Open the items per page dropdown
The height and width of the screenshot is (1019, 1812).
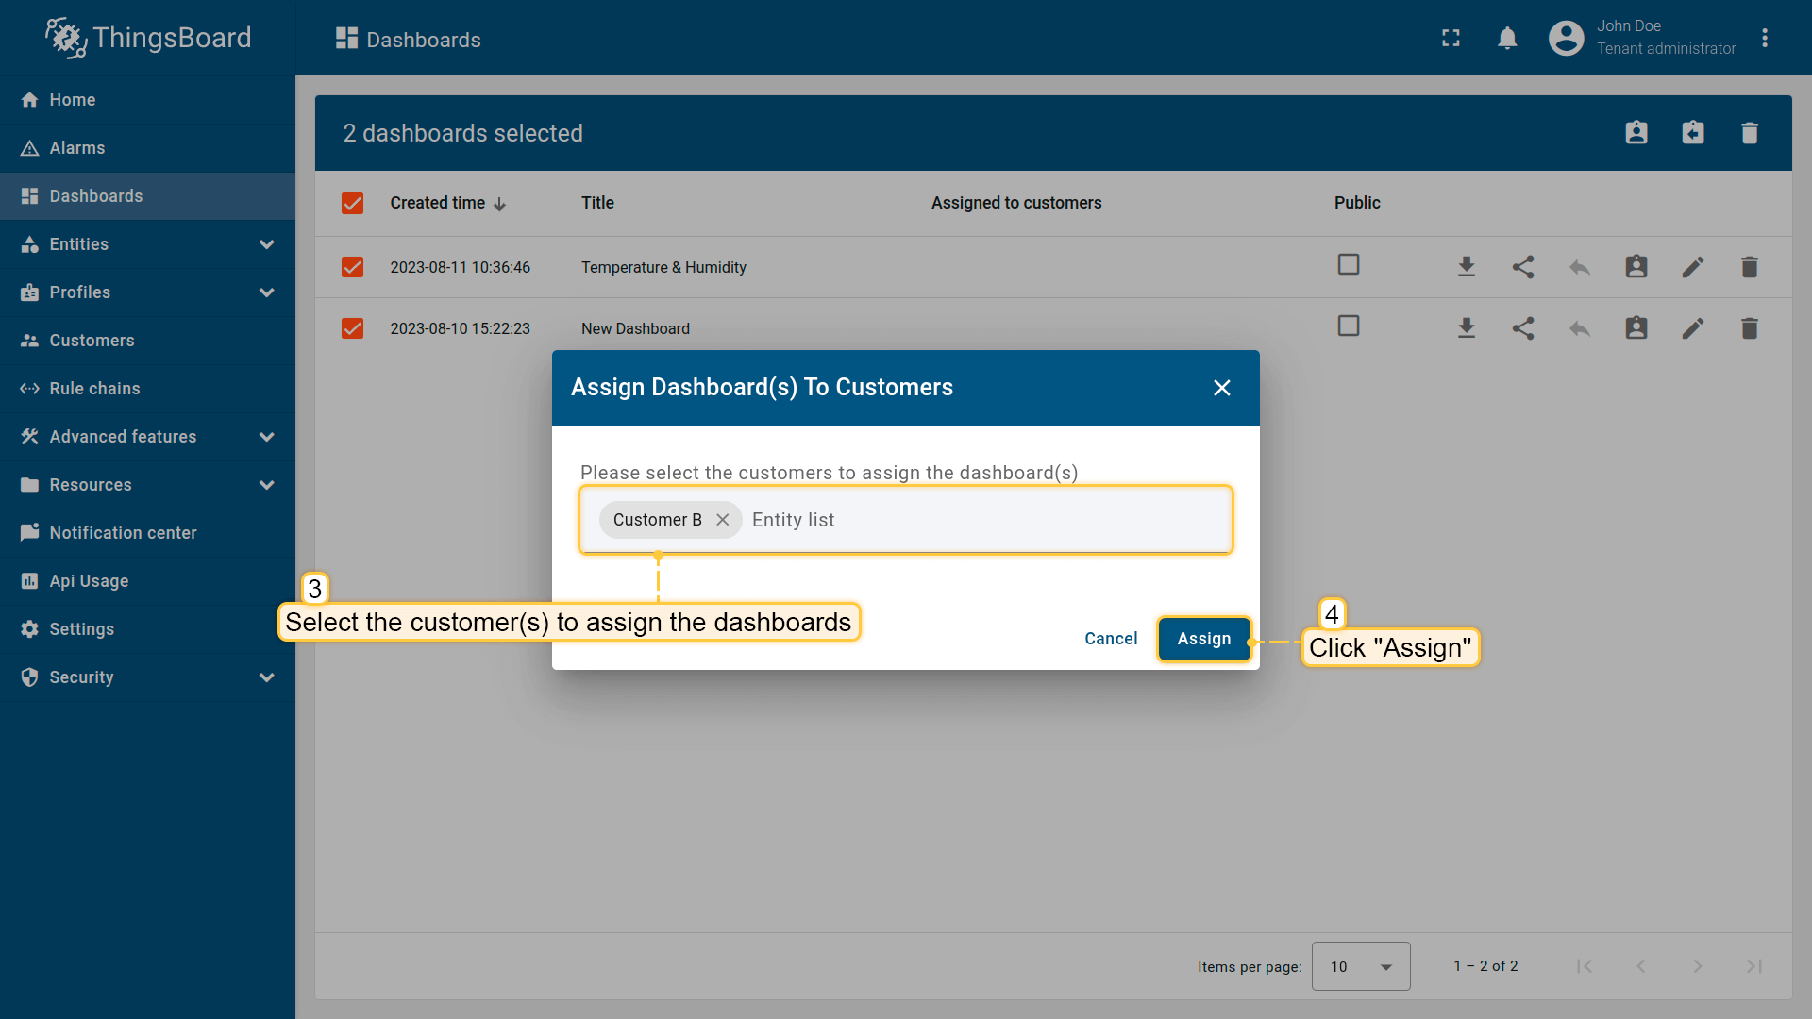tap(1360, 966)
